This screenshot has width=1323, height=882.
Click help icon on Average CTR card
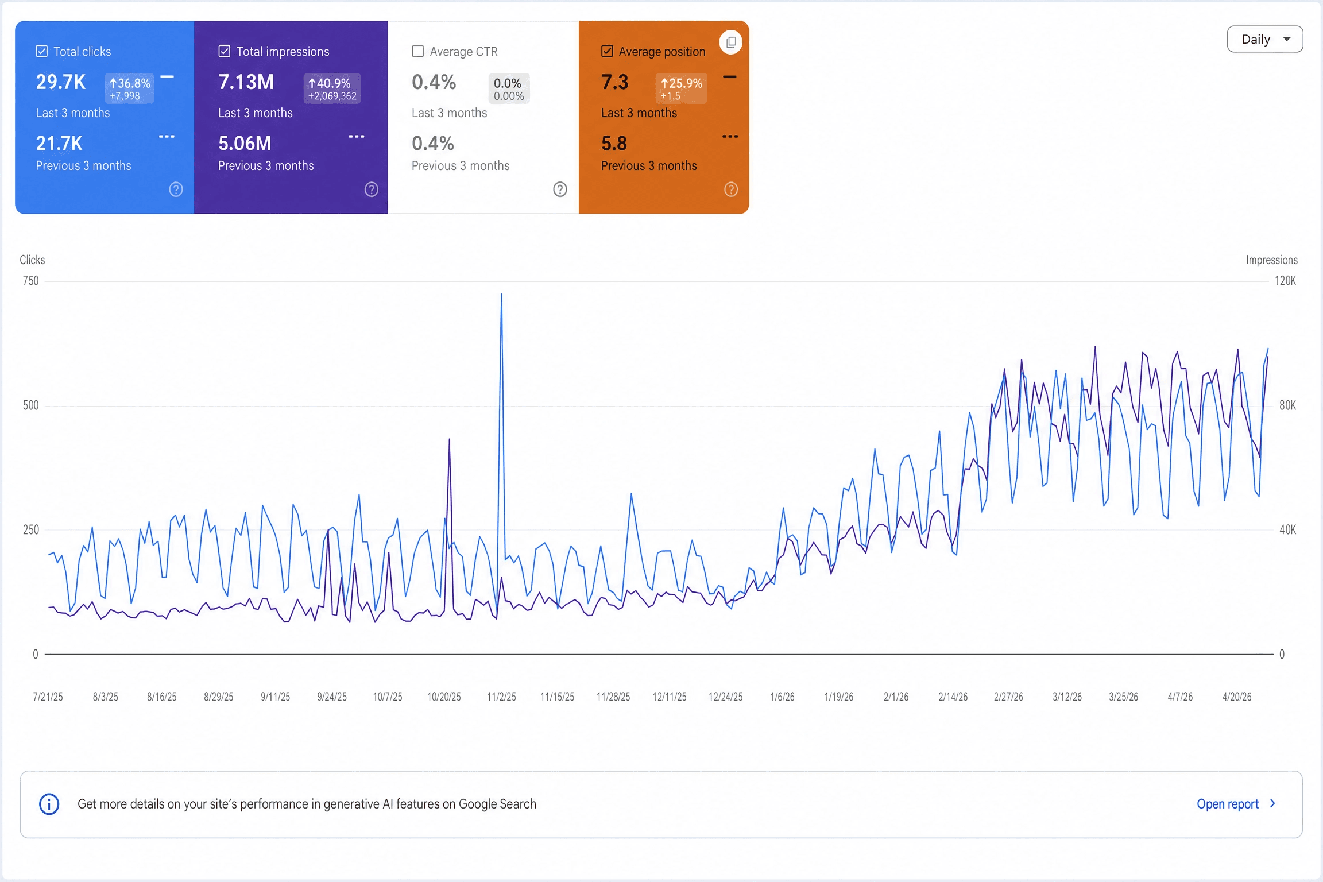560,189
